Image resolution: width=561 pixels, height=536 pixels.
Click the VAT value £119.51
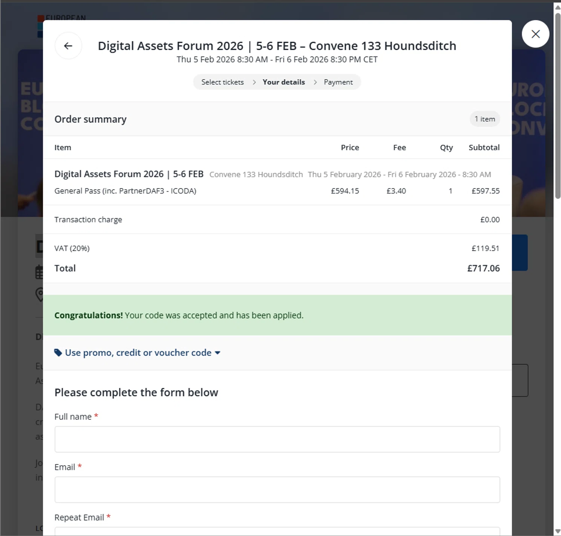coord(485,248)
